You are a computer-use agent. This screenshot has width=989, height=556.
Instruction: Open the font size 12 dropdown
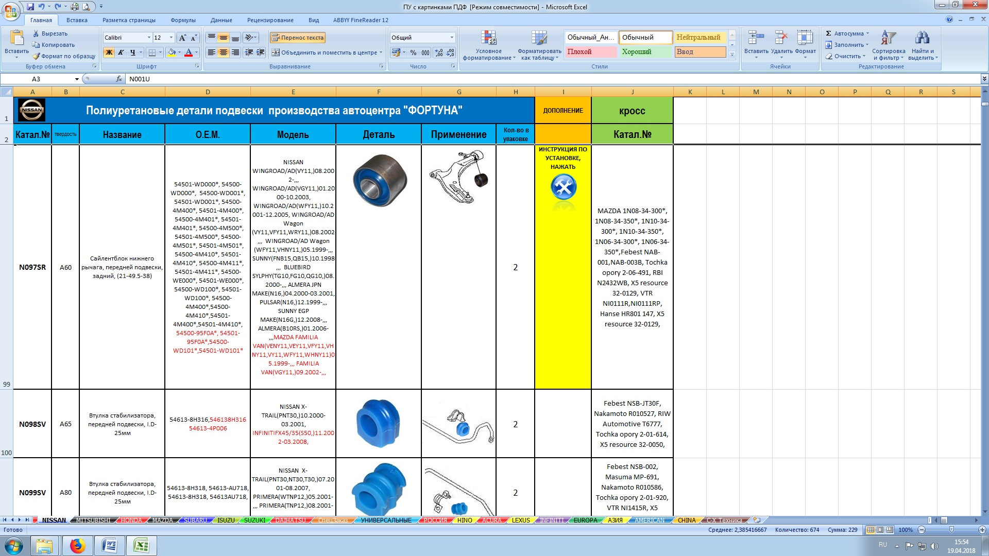(x=172, y=38)
